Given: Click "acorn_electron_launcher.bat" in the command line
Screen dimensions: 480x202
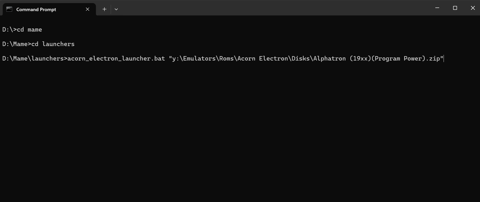Looking at the screenshot, I should pyautogui.click(x=116, y=58).
